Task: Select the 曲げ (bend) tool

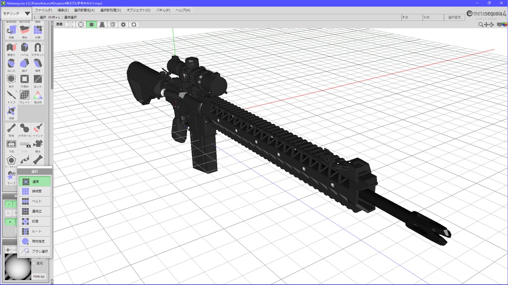Action: [25, 65]
